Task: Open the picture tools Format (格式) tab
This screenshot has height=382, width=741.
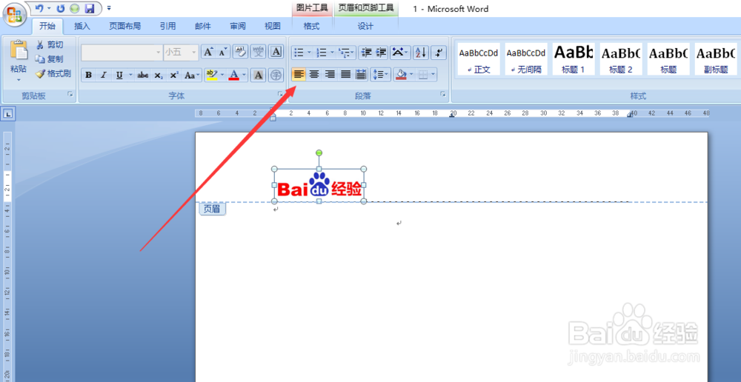Action: pyautogui.click(x=311, y=27)
